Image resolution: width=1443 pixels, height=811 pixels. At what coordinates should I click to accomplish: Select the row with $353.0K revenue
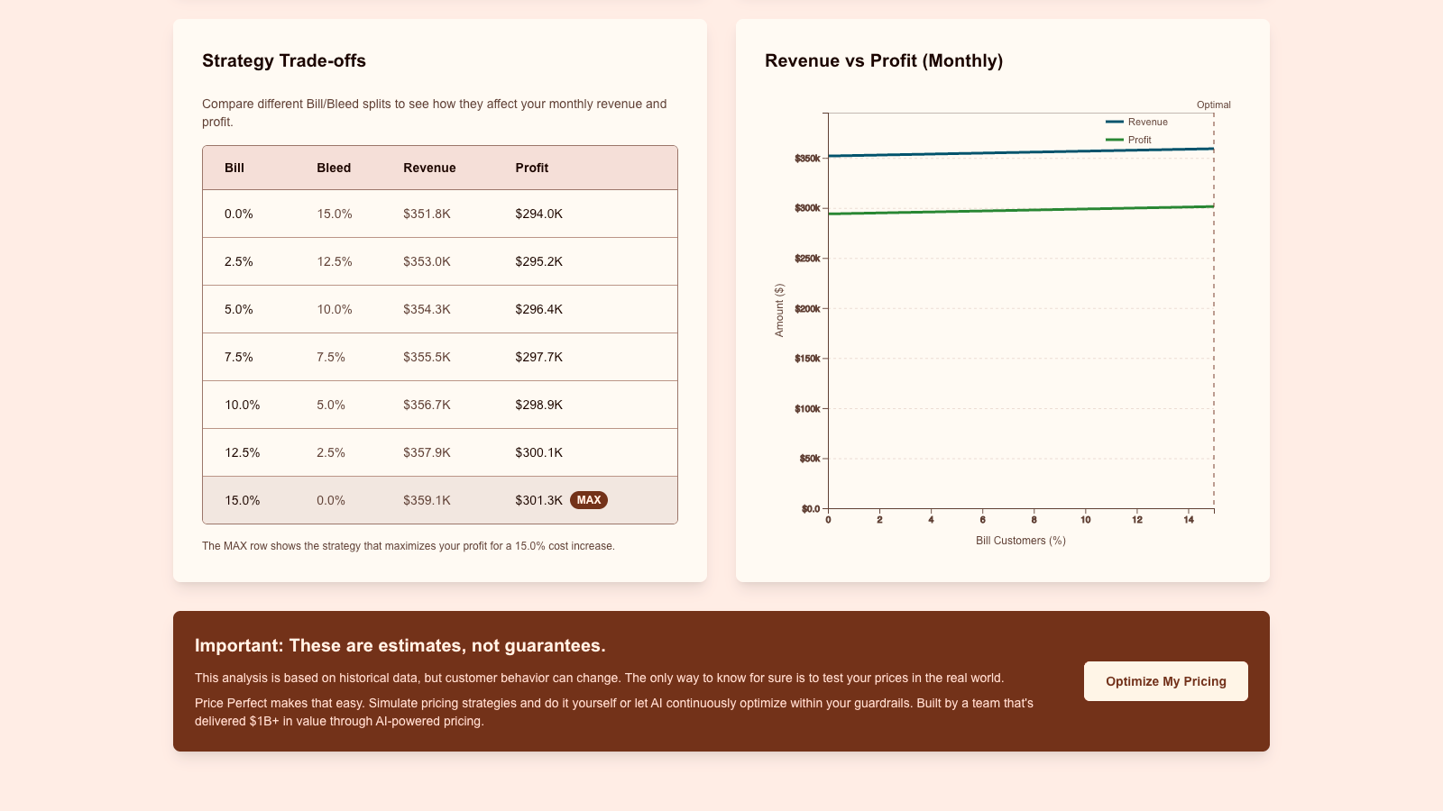click(439, 261)
